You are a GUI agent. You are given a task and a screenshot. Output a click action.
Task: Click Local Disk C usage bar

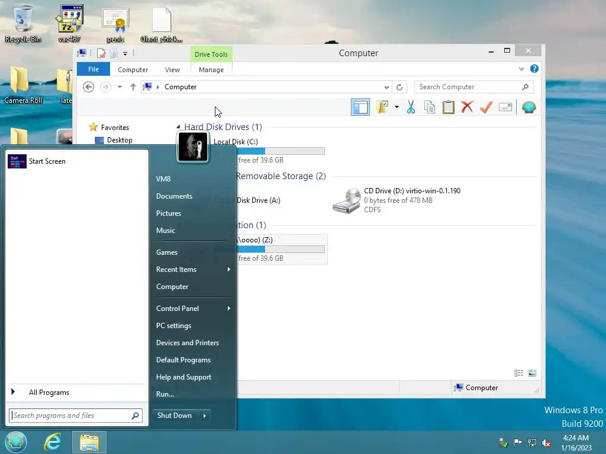(281, 151)
